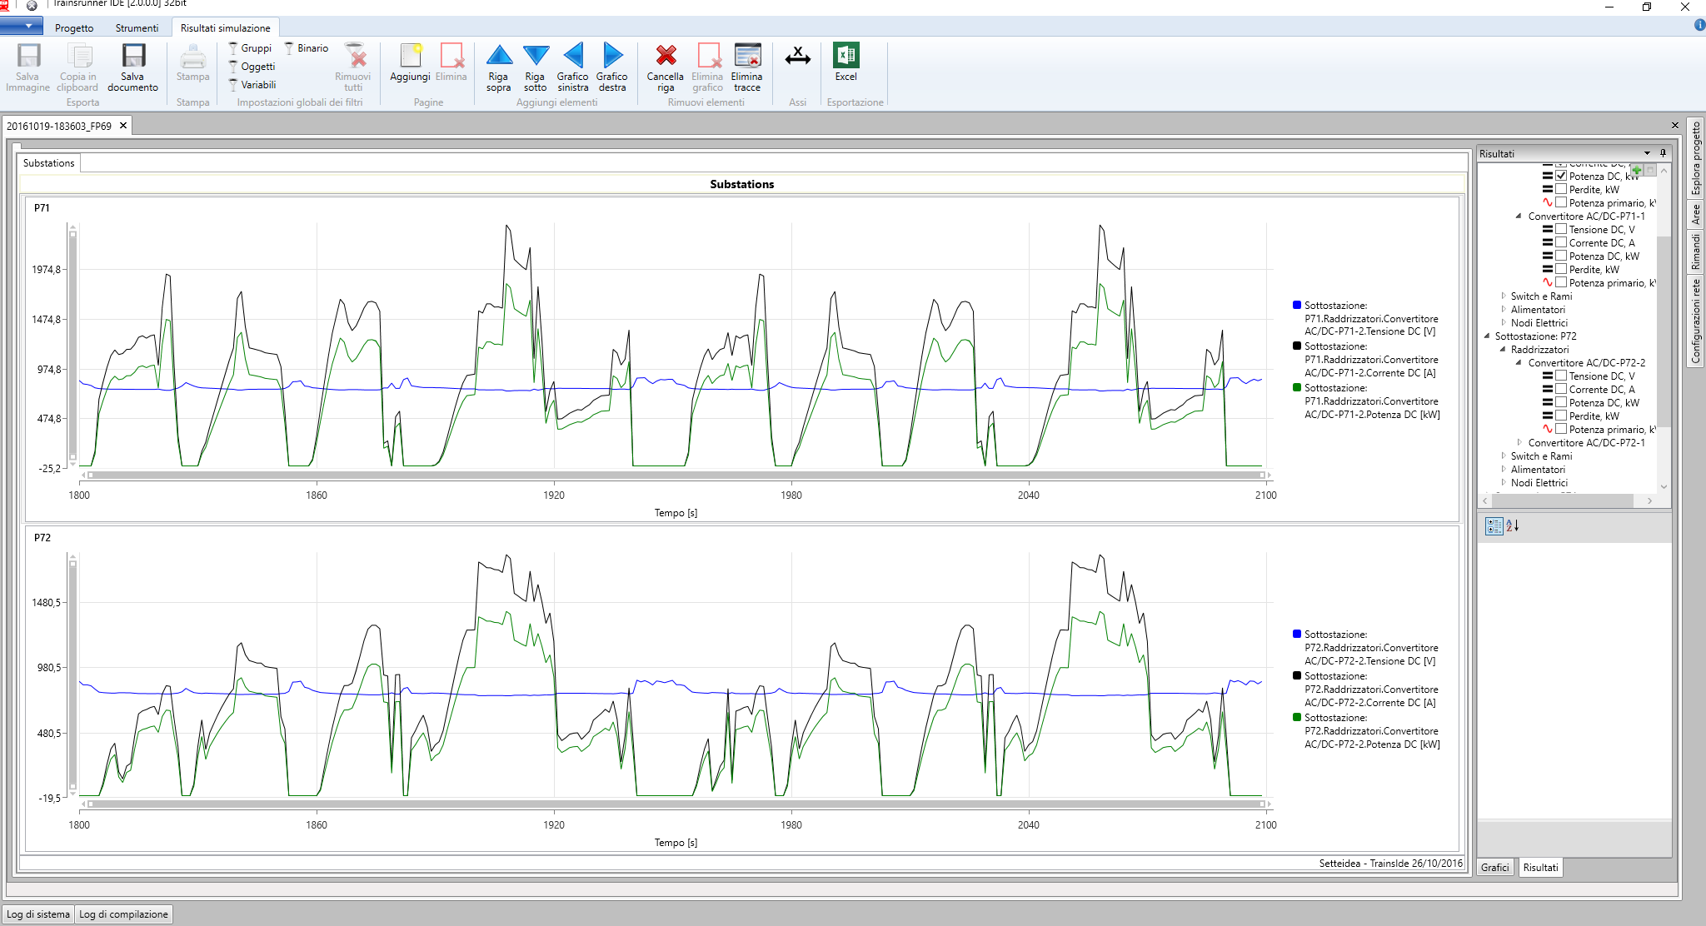The height and width of the screenshot is (926, 1706).
Task: Collapse the Sottostazione: P72 tree node
Action: coord(1487,336)
